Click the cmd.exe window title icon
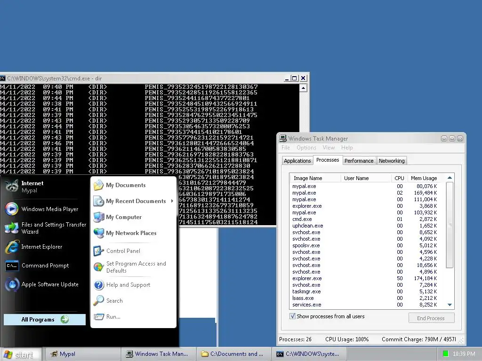 pyautogui.click(x=2, y=78)
